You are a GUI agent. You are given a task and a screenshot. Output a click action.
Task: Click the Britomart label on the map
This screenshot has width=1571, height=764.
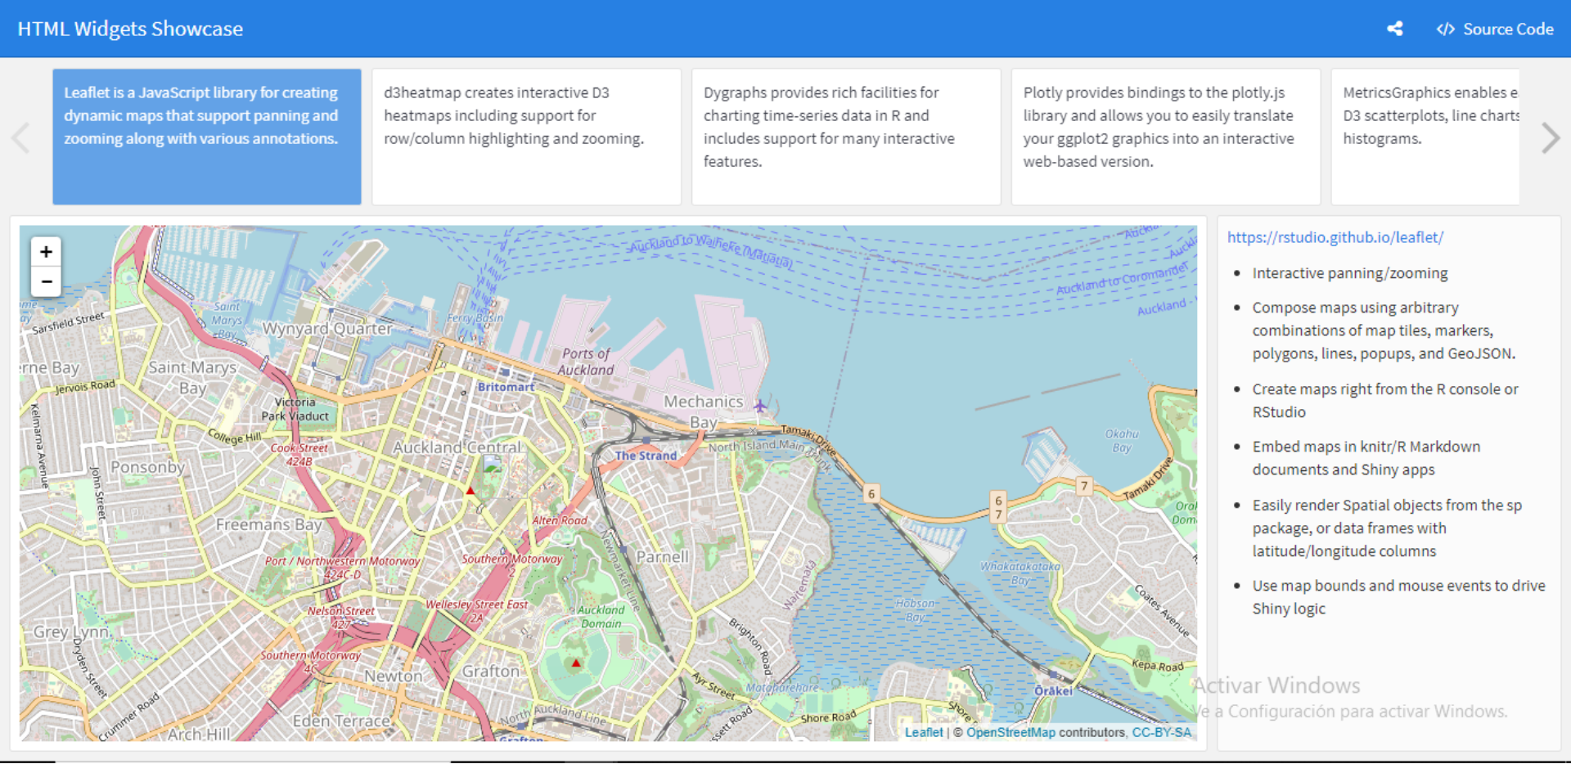click(x=506, y=387)
